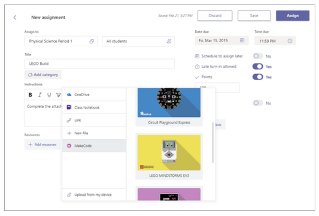Click the Circuit Playground Express label
Viewport: 319px width, 216px height.
(169, 122)
